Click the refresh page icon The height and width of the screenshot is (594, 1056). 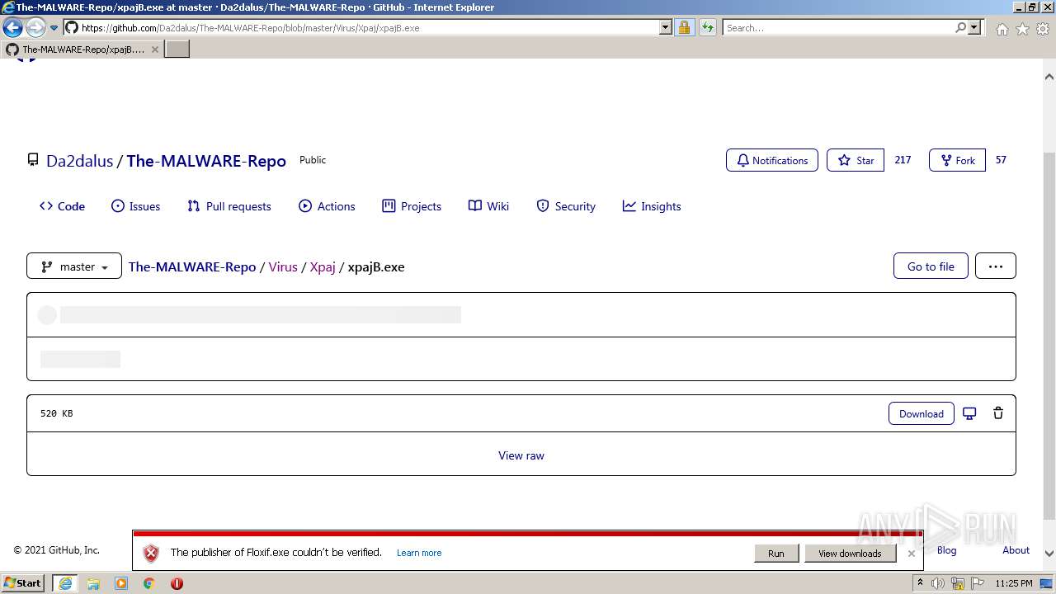707,27
